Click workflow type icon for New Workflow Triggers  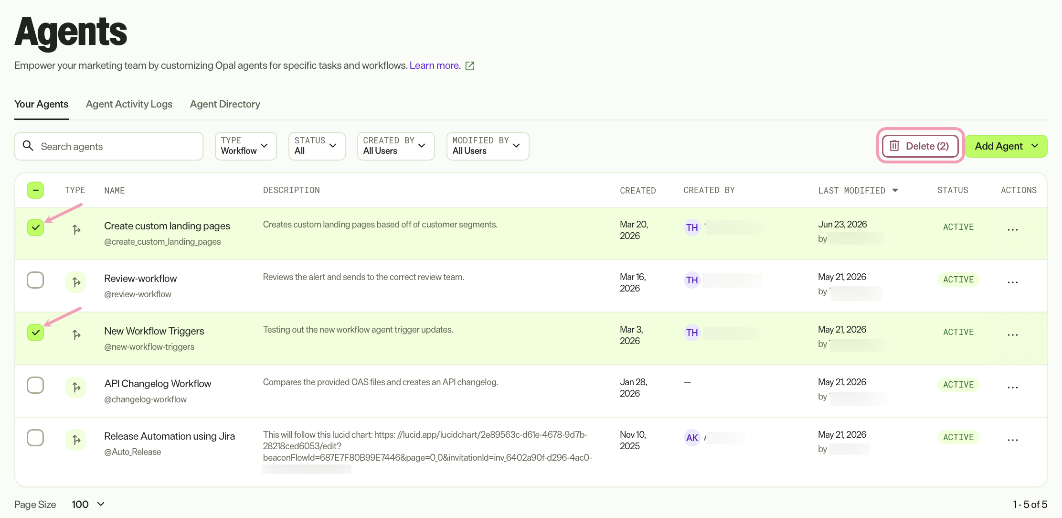[76, 335]
